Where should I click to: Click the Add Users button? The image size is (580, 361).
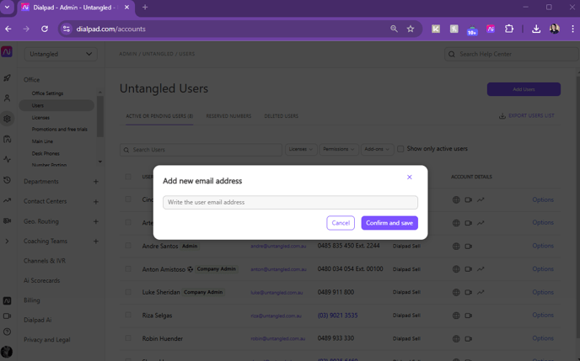pyautogui.click(x=524, y=89)
